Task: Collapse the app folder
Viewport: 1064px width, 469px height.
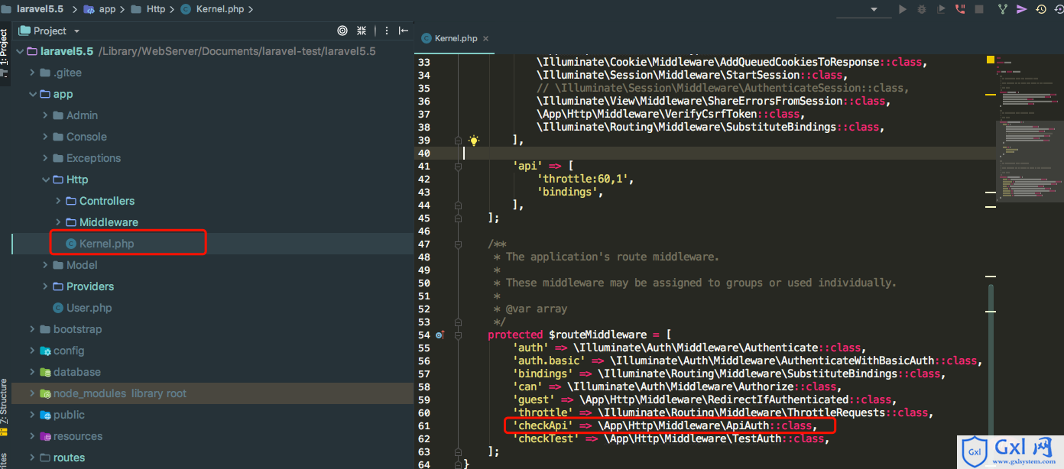Action: [x=32, y=94]
